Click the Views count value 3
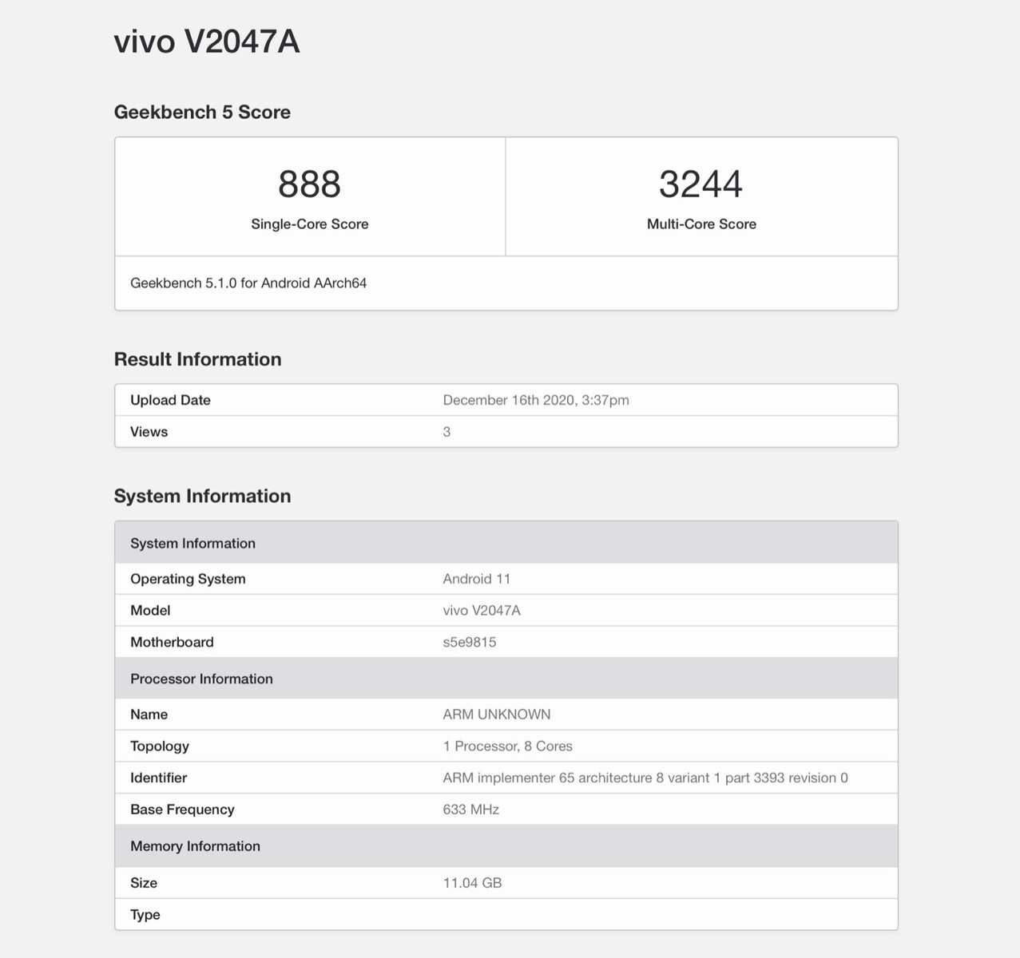1020x958 pixels. click(446, 432)
